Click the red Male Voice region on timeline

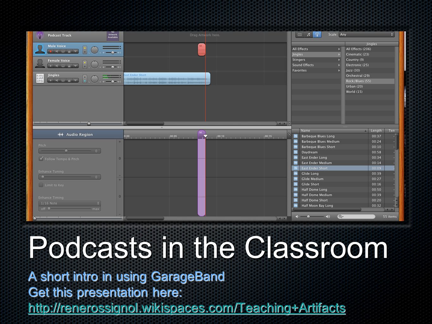(202, 50)
